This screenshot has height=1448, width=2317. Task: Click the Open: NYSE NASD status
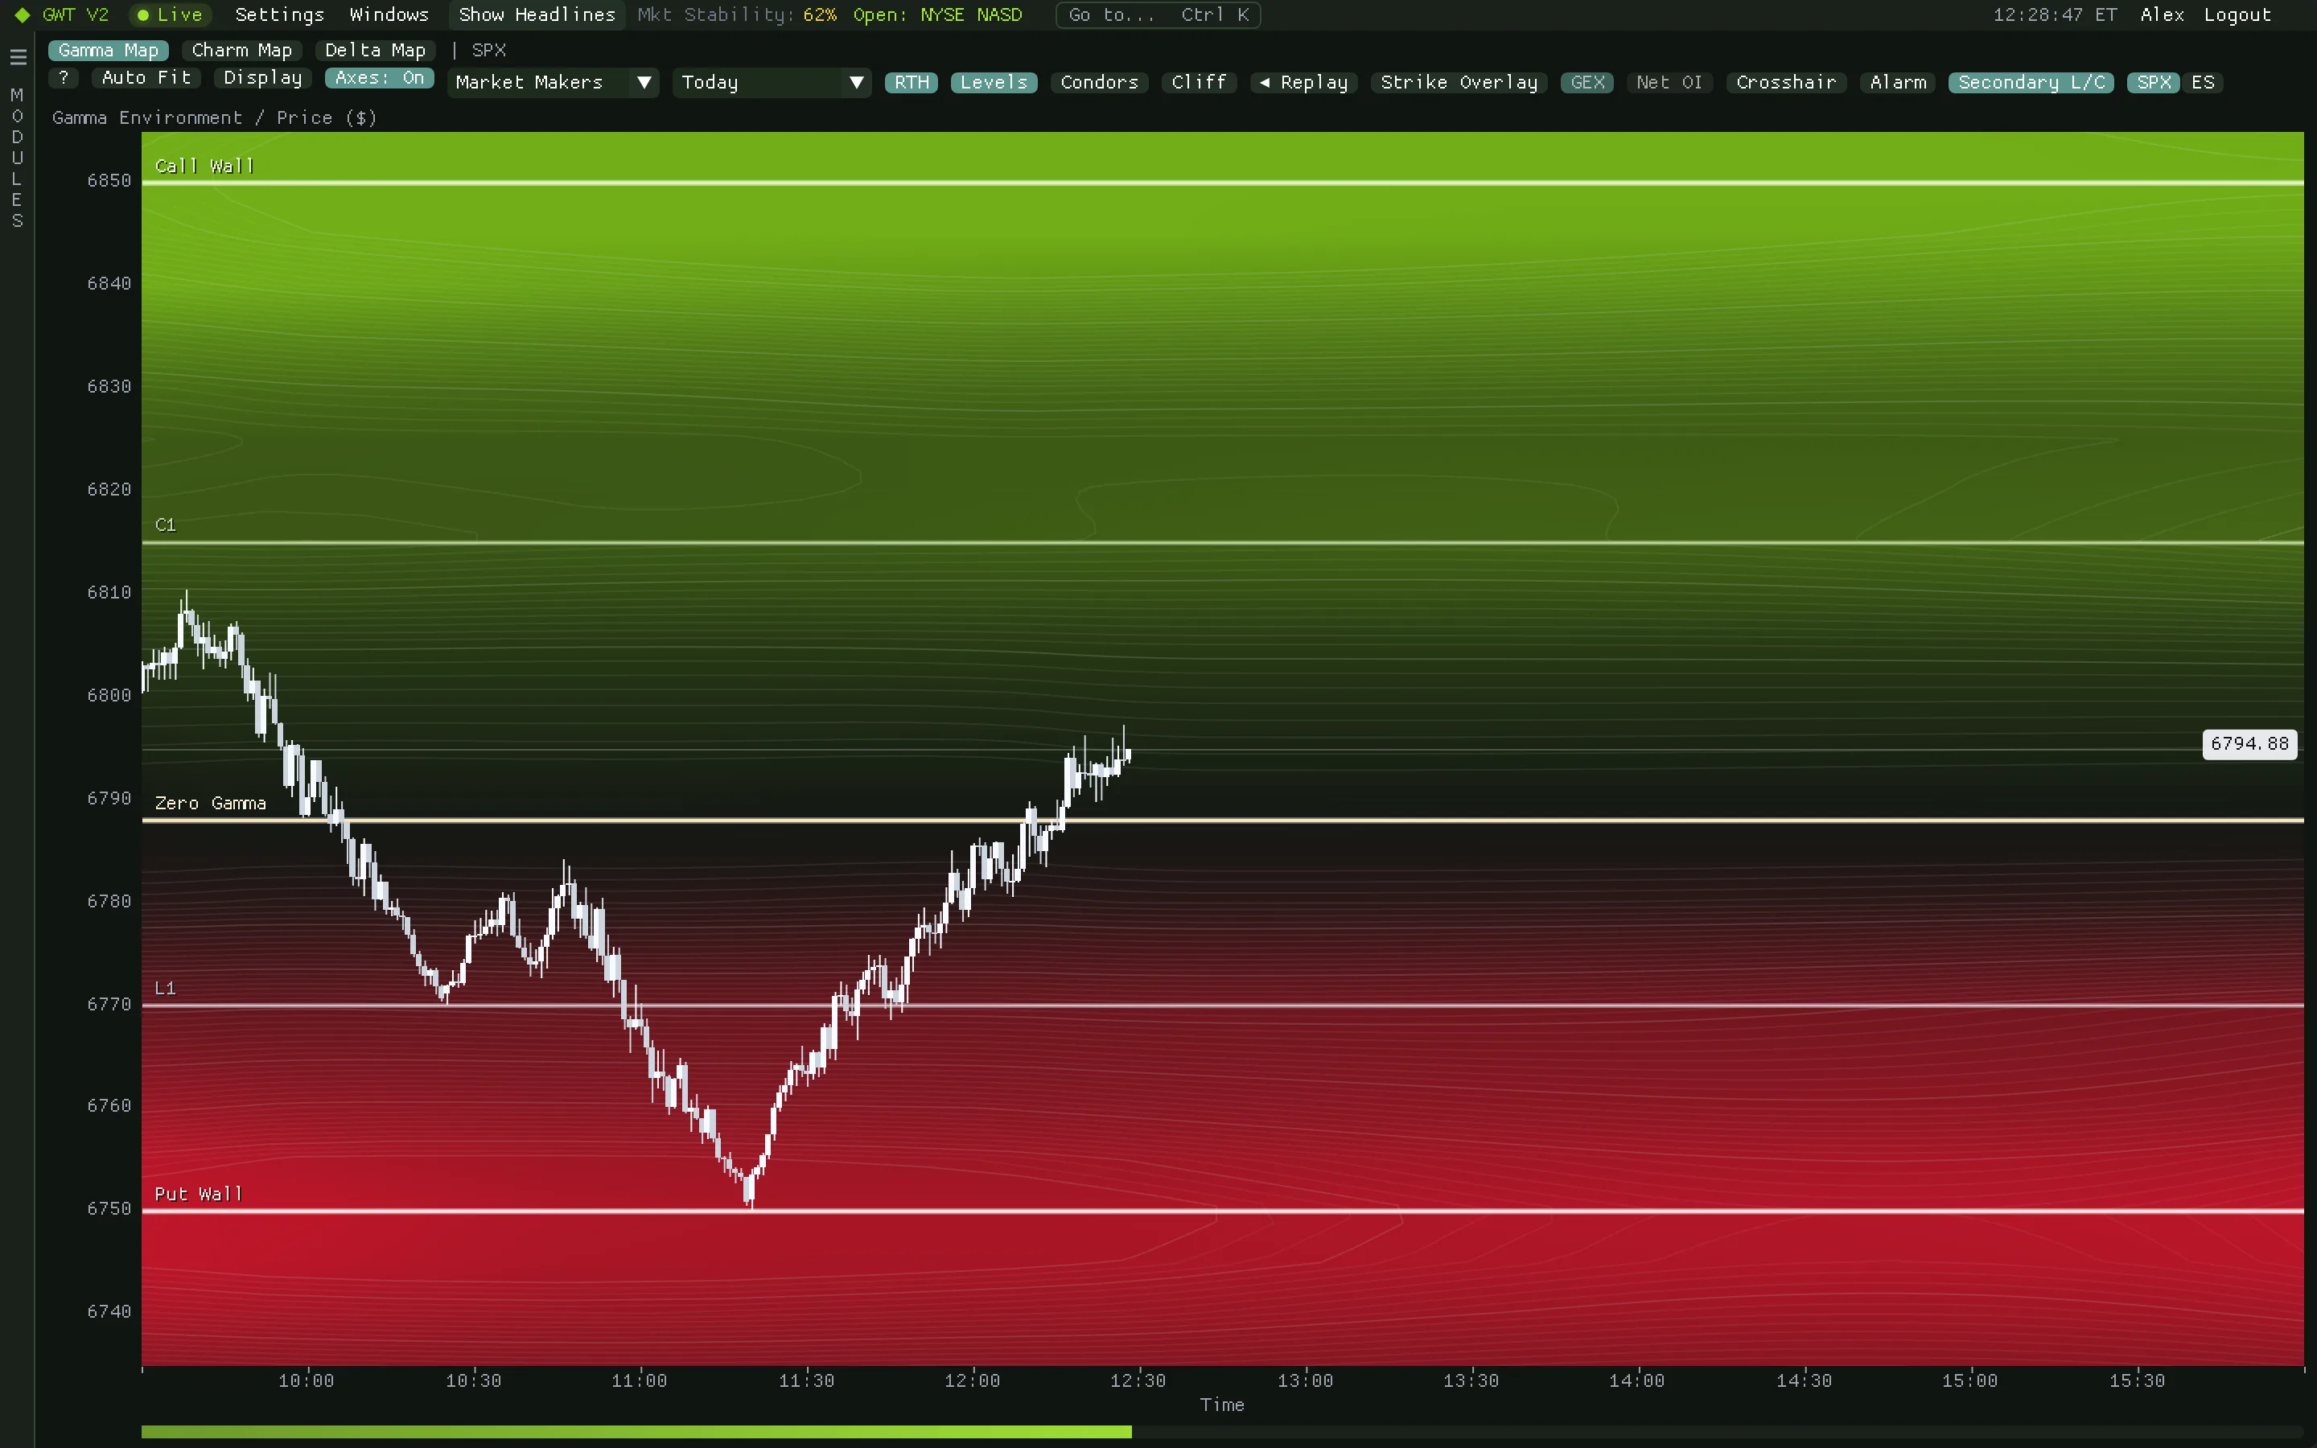937,15
